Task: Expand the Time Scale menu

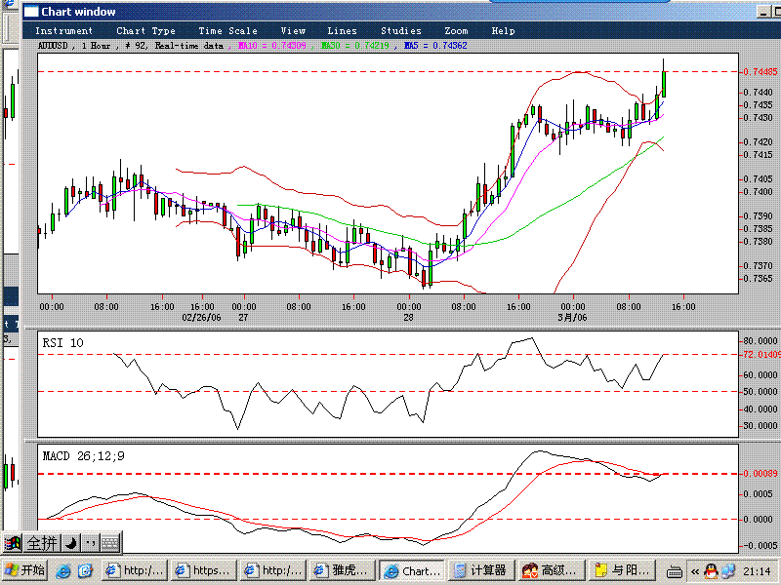Action: 227,31
